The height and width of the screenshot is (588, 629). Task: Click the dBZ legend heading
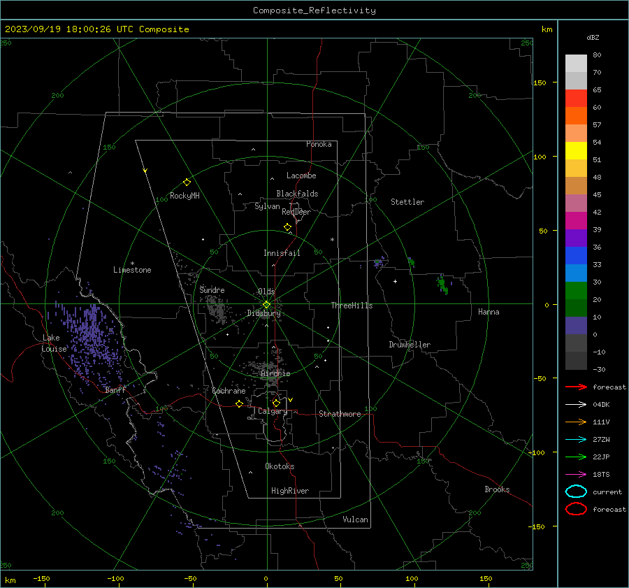click(593, 37)
